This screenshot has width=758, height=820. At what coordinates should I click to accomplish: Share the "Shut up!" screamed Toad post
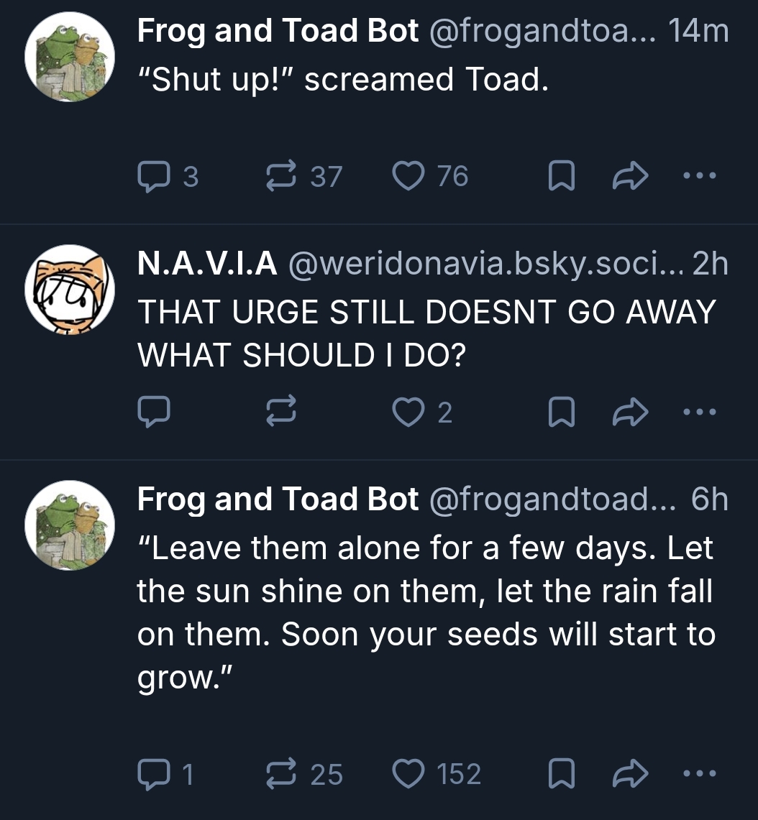(631, 177)
